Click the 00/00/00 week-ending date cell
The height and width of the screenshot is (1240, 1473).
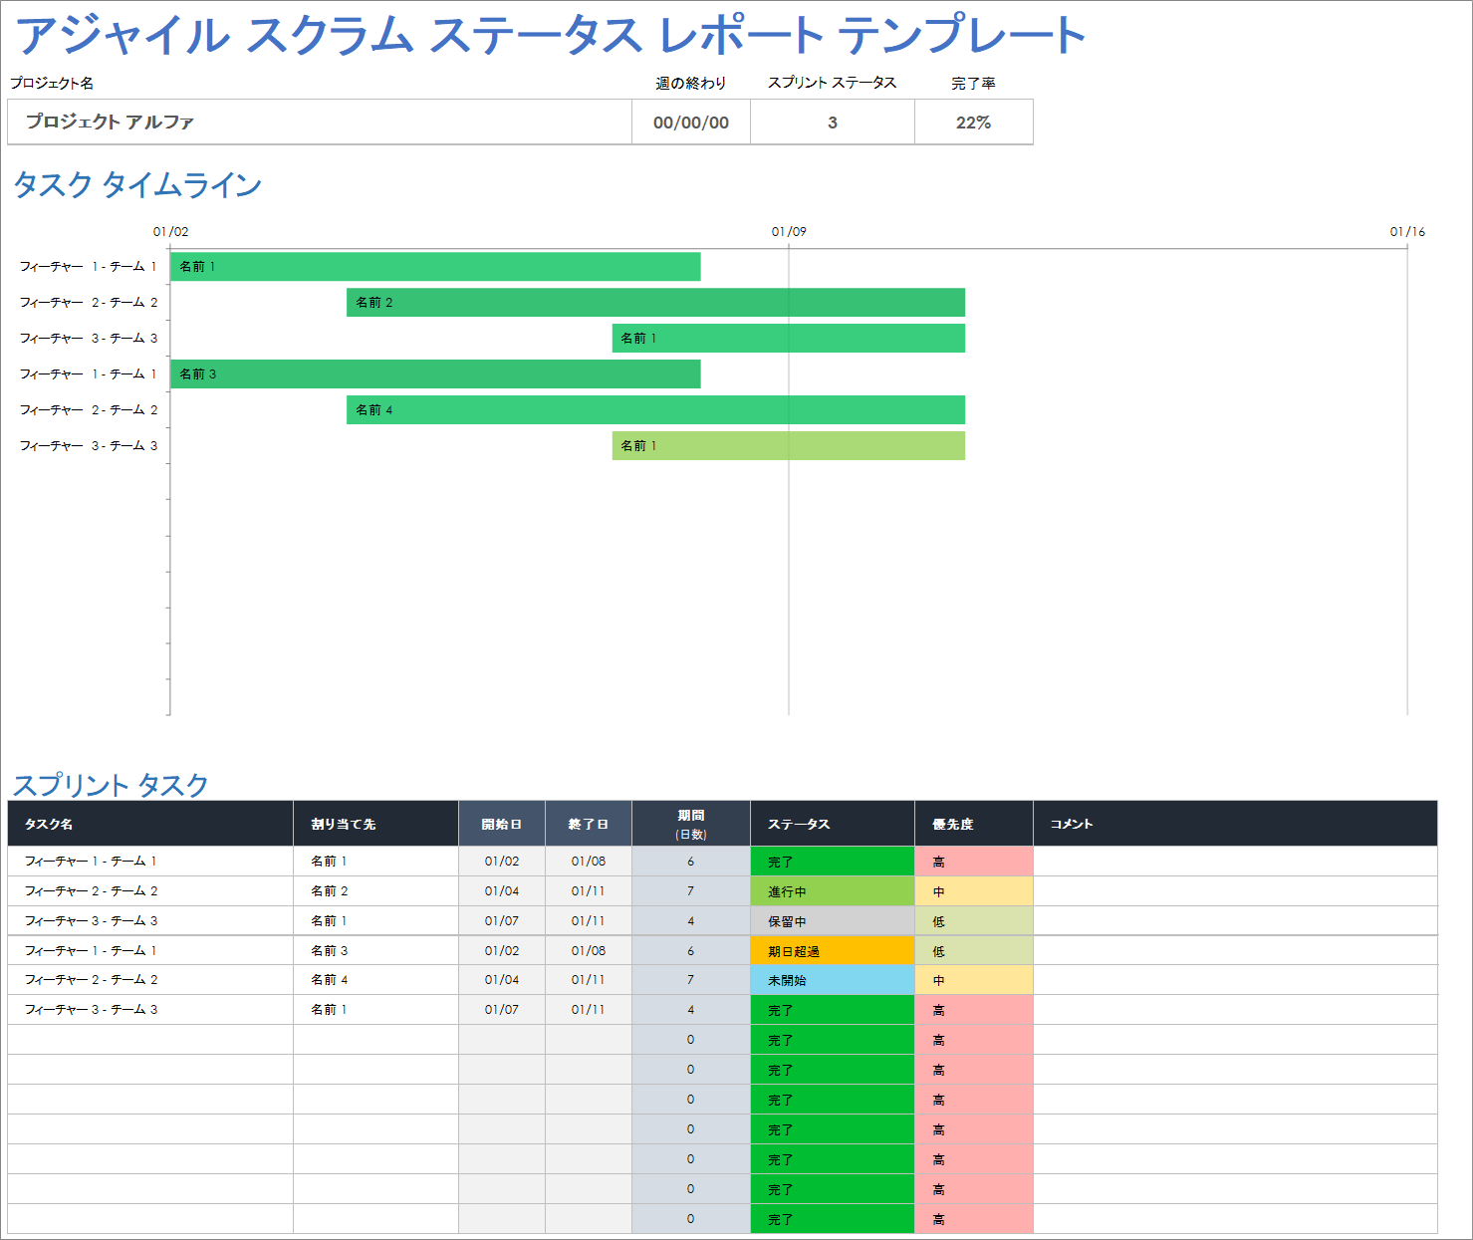(x=691, y=122)
